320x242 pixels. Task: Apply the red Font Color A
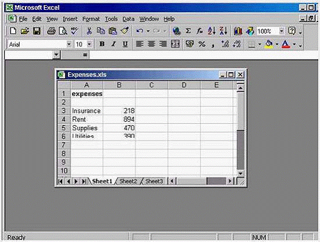(x=286, y=44)
